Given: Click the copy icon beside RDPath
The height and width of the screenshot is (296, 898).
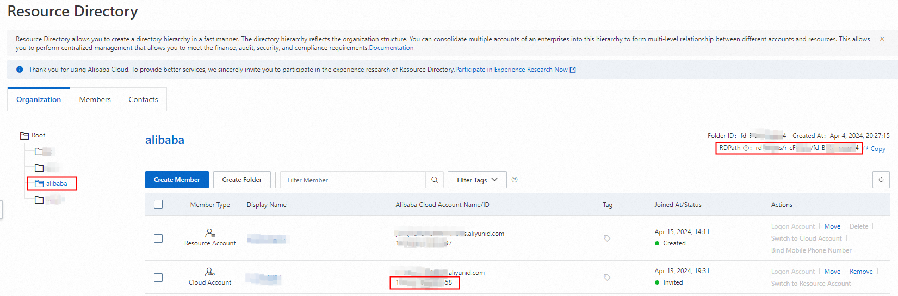Looking at the screenshot, I should click(x=865, y=148).
